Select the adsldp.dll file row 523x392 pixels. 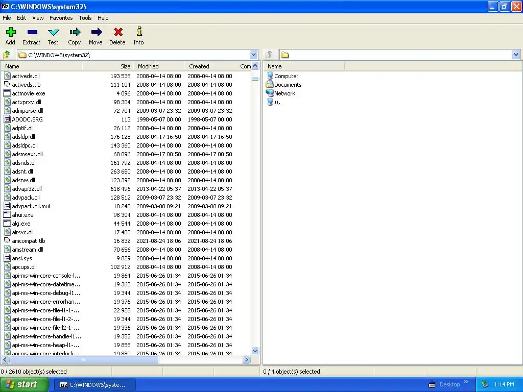pos(126,137)
